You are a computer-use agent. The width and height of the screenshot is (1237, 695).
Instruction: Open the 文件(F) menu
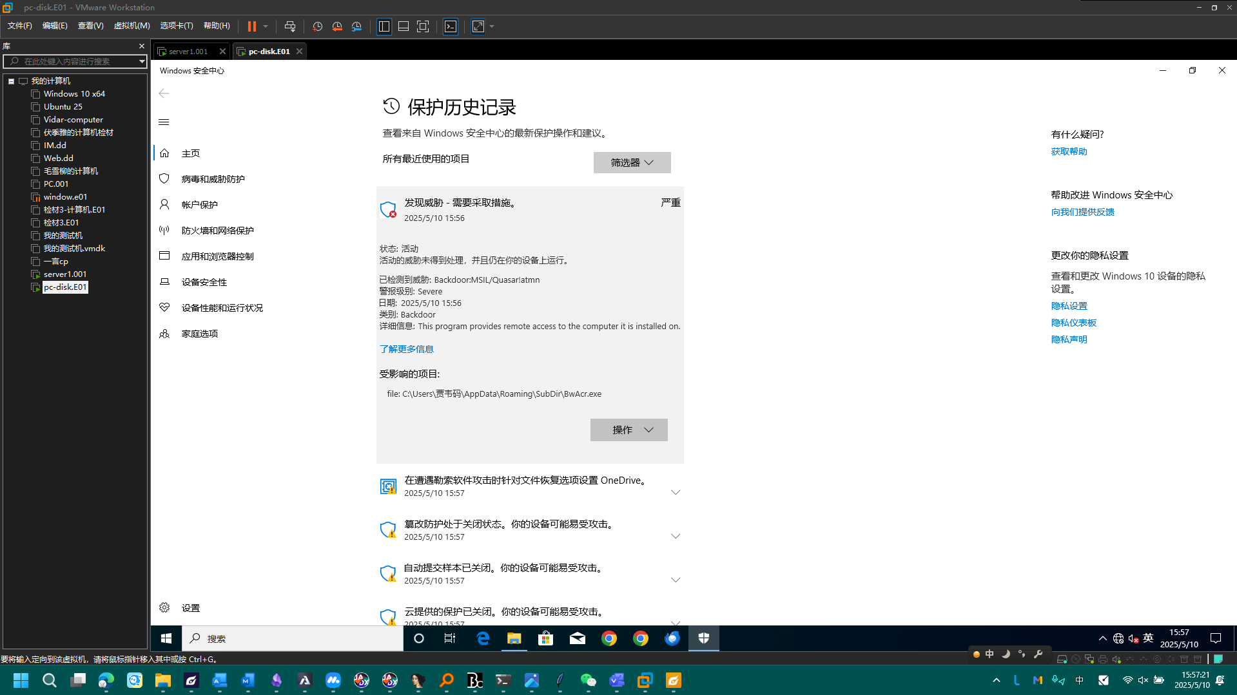coord(19,26)
